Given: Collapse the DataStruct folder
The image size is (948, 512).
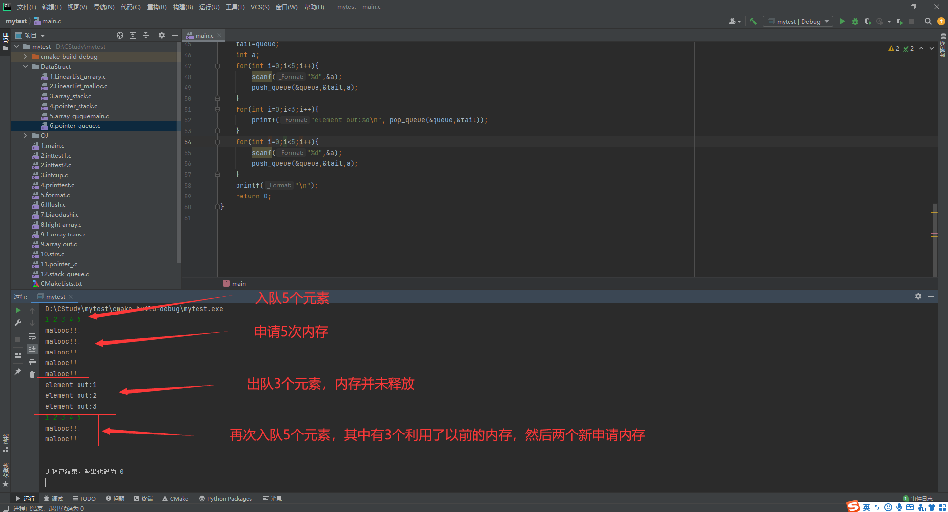Looking at the screenshot, I should click(25, 66).
